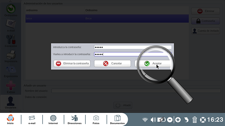
Task: Click the Aceptar button in password dialog
Action: [x=153, y=64]
